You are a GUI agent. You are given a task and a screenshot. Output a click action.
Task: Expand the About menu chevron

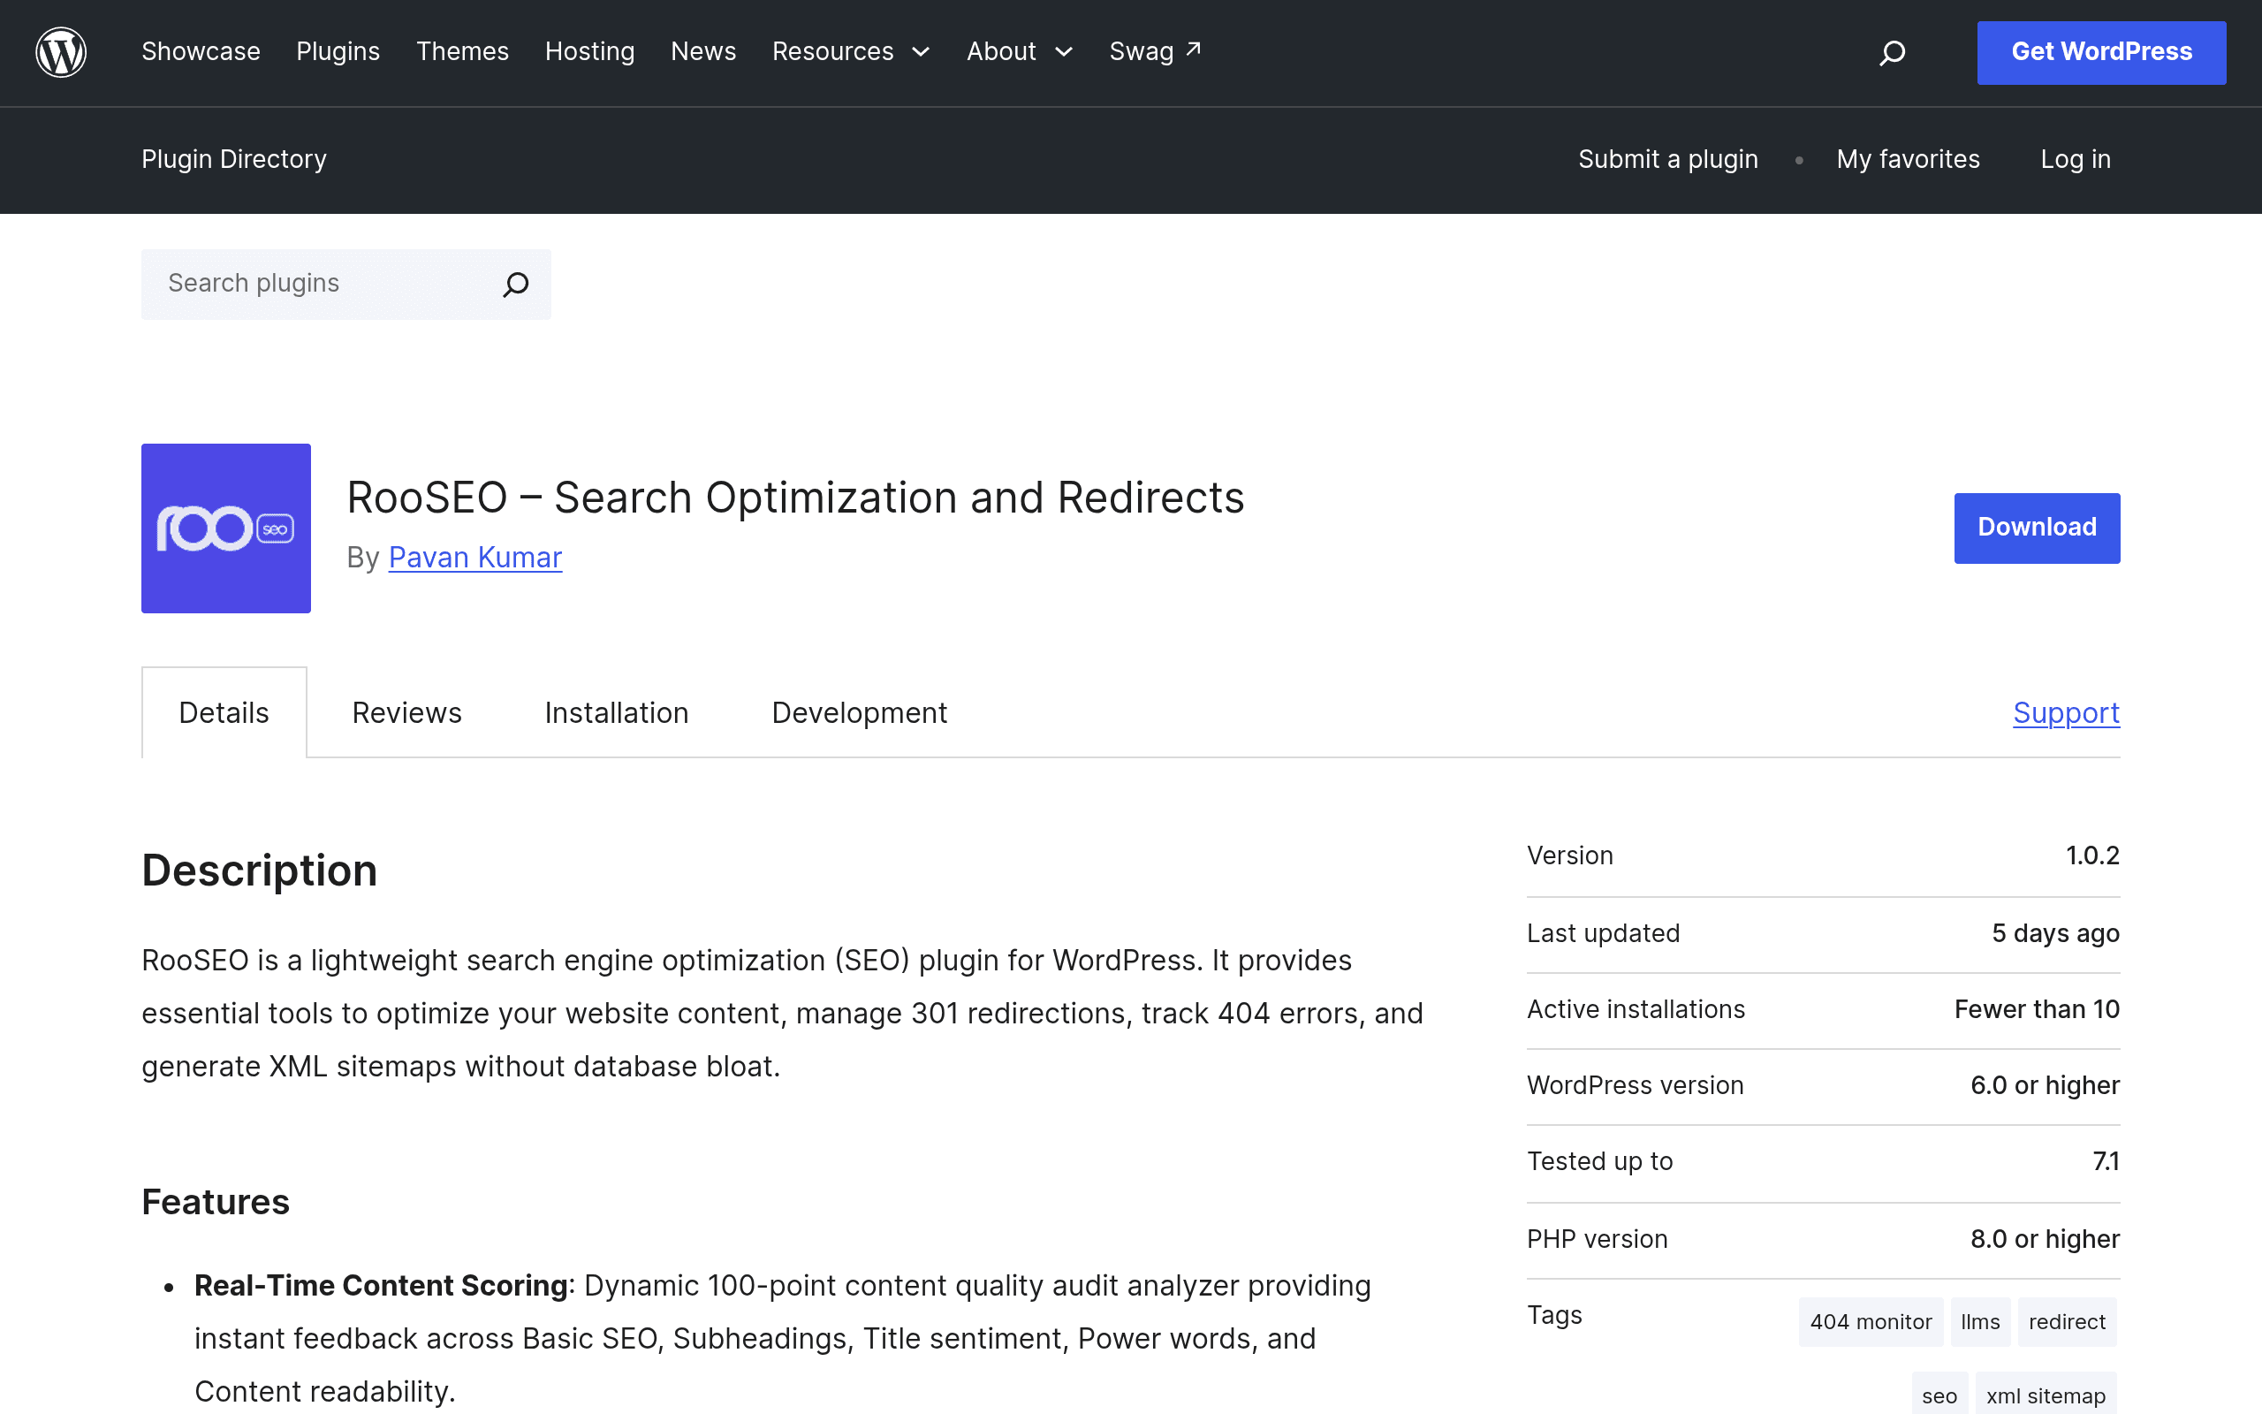(1064, 52)
